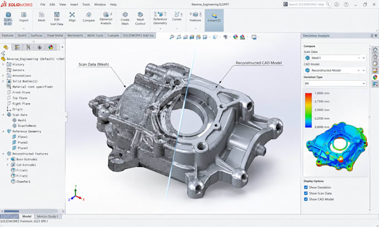Viewport: 379px width, 227px height.
Task: Open Deviation Analysis tool
Action: coord(106,18)
